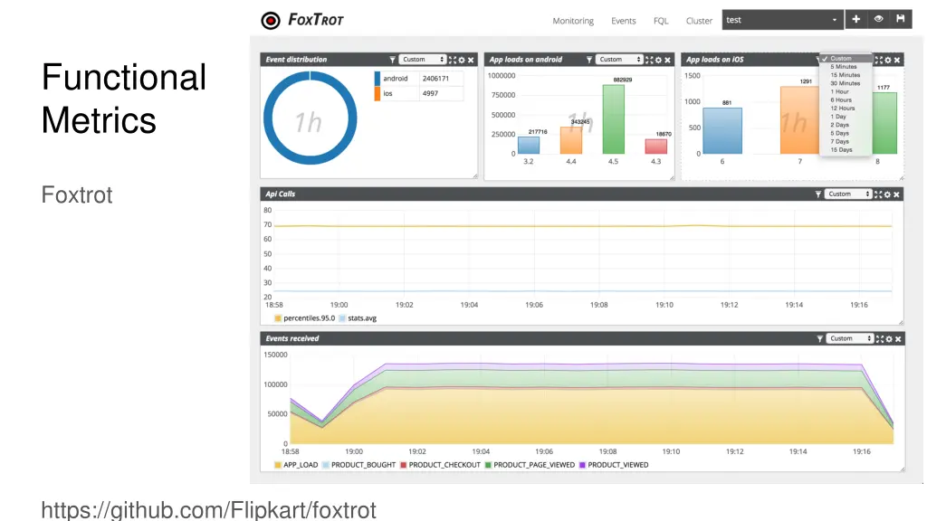Choose 7 Days from time range list
The image size is (927, 521).
(x=846, y=141)
